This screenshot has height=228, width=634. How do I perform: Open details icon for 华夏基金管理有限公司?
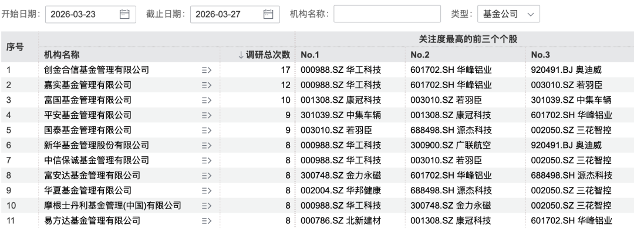207,190
